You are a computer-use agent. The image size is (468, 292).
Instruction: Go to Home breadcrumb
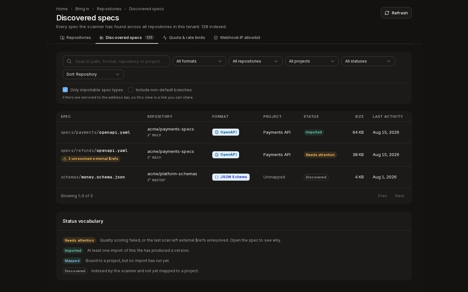tap(62, 9)
